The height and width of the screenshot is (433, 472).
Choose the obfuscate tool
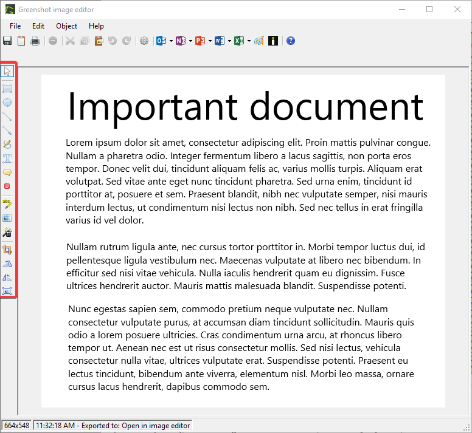click(7, 217)
